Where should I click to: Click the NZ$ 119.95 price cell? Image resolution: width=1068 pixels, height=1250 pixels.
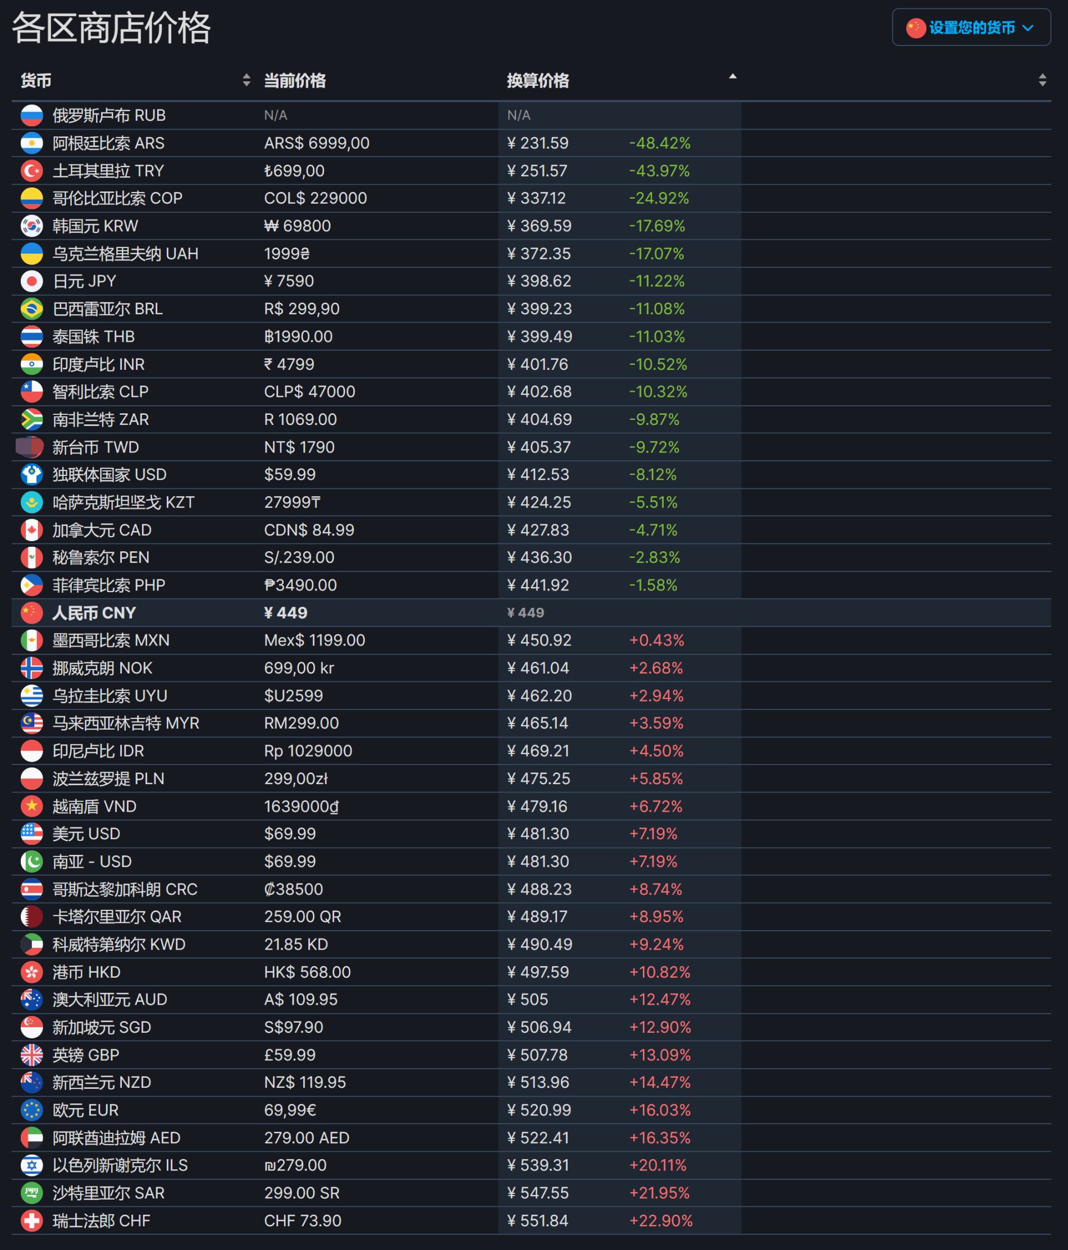(x=305, y=1082)
